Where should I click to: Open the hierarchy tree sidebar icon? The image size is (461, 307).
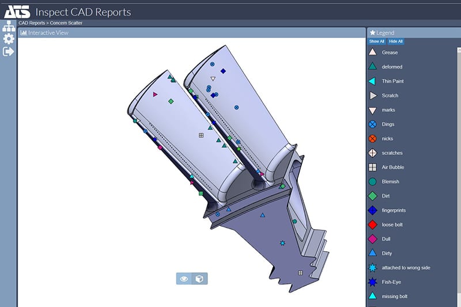coord(9,26)
